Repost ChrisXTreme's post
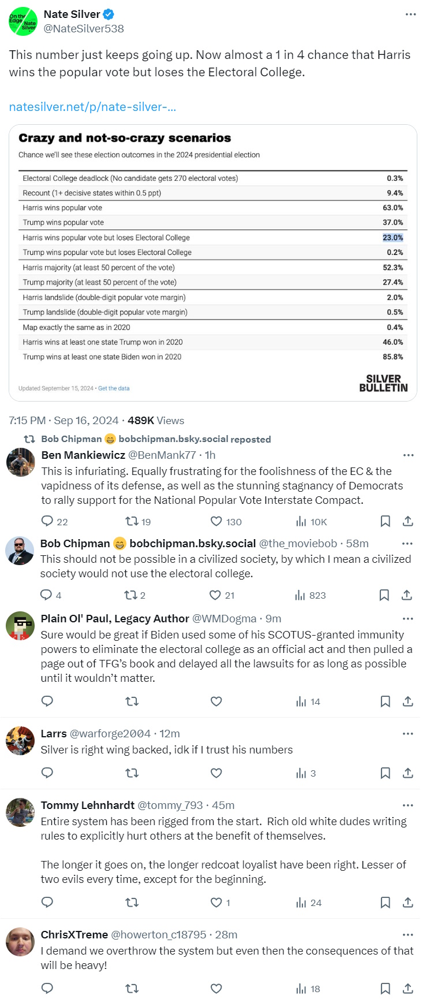 pos(132,989)
